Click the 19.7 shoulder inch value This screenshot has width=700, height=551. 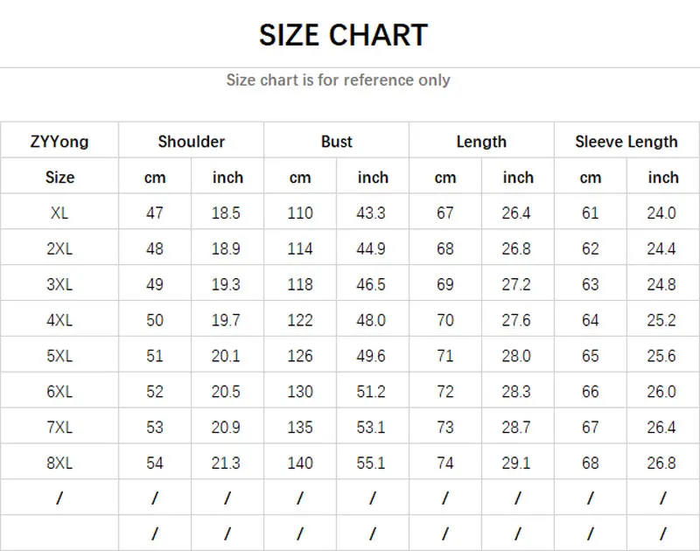pyautogui.click(x=227, y=320)
